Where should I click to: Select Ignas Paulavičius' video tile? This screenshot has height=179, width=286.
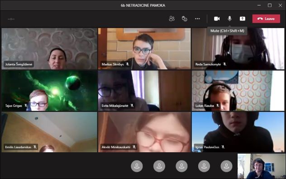(x=238, y=132)
